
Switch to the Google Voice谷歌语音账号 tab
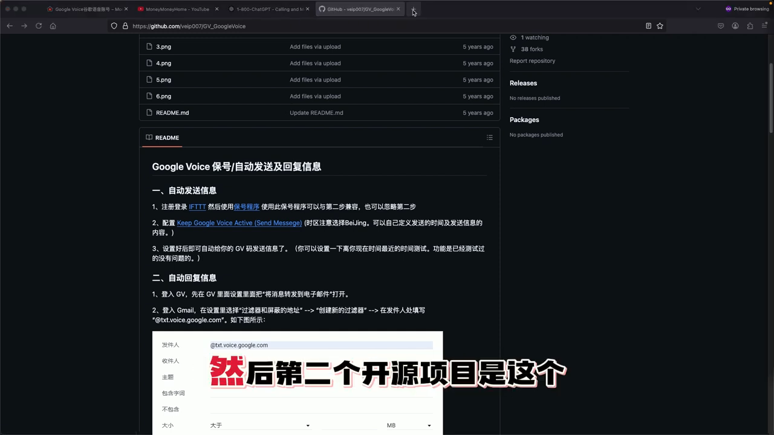click(88, 9)
